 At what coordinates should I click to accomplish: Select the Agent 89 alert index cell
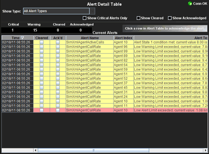coord(123,56)
